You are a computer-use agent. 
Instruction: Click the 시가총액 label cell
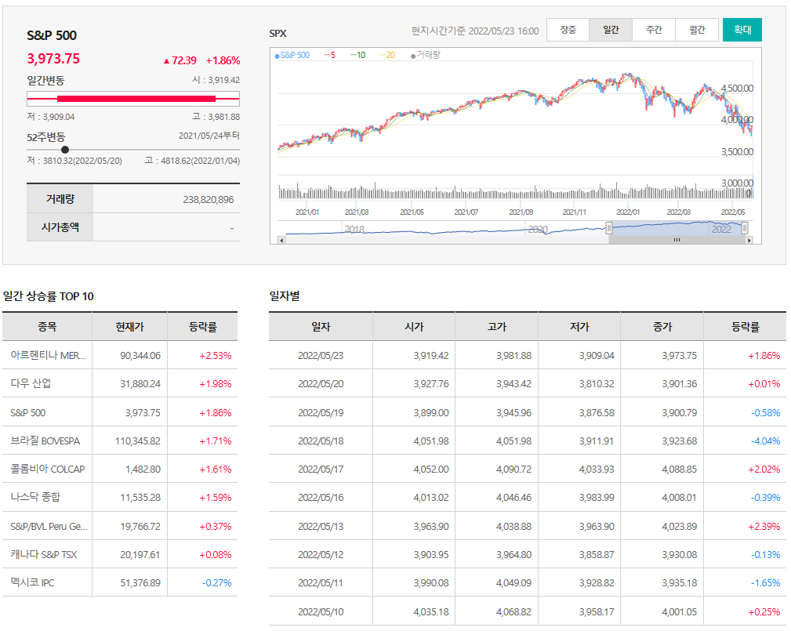[x=60, y=227]
